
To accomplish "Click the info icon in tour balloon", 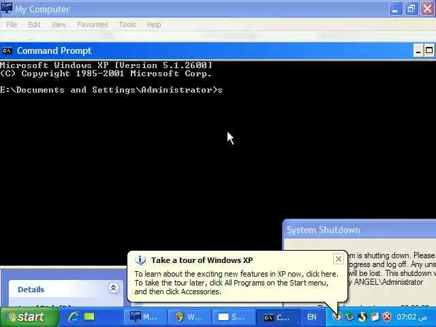I will point(140,260).
